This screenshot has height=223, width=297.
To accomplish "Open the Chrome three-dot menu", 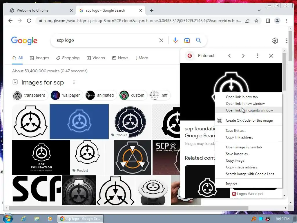I will click(x=287, y=21).
